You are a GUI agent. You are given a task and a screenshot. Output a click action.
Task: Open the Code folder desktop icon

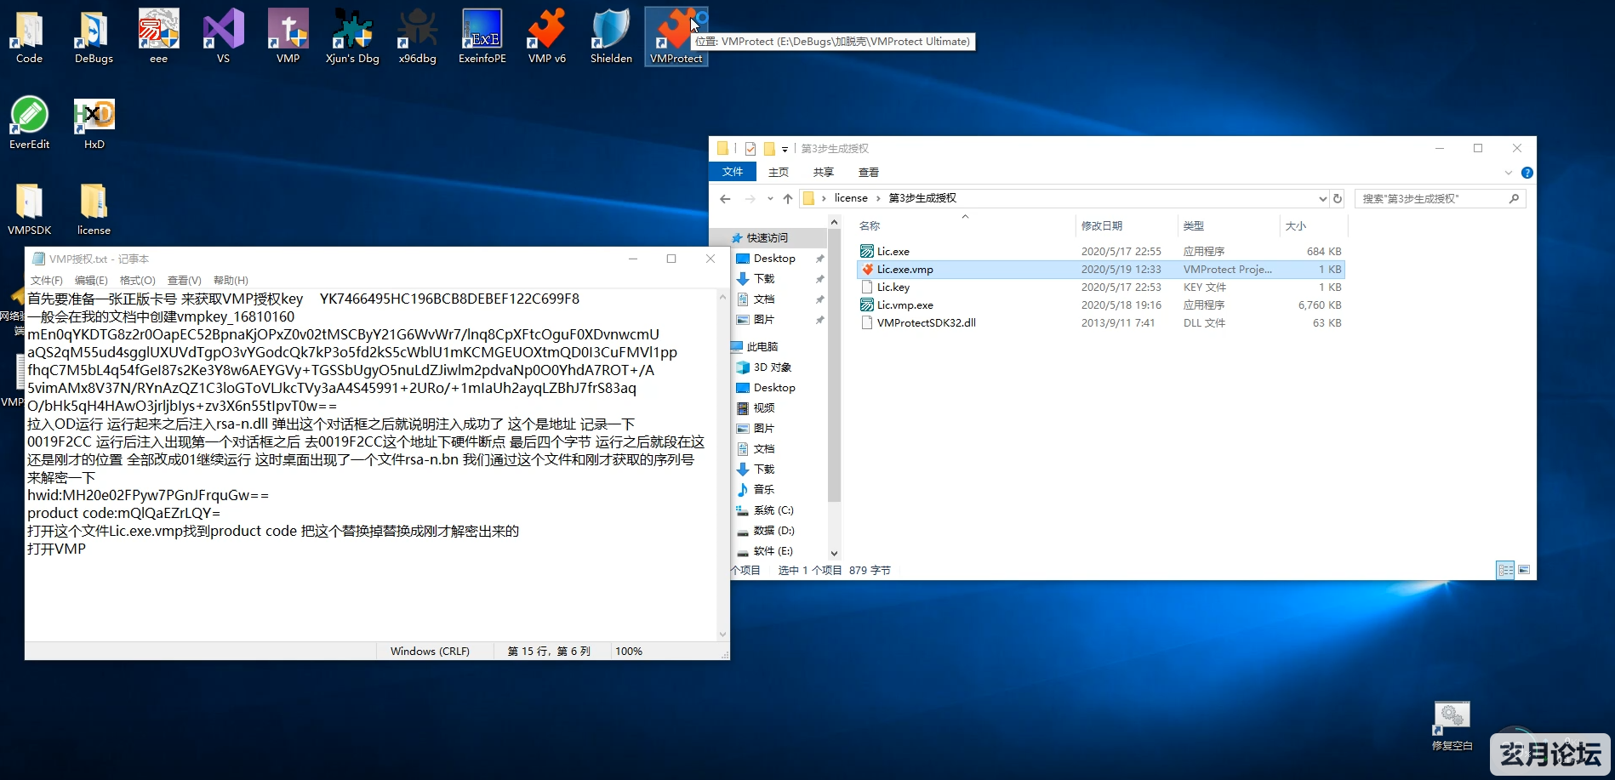coord(29,37)
